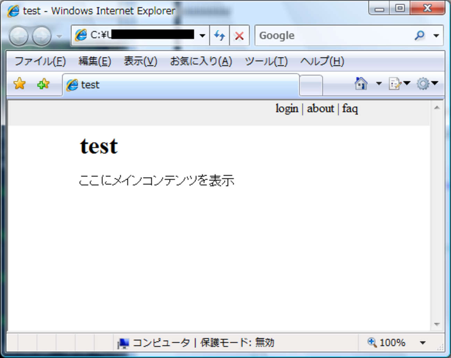The height and width of the screenshot is (358, 451).
Task: Click the Home page icon
Action: [x=361, y=83]
